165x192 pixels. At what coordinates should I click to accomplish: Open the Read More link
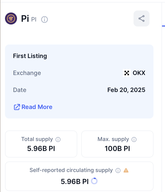tap(37, 107)
